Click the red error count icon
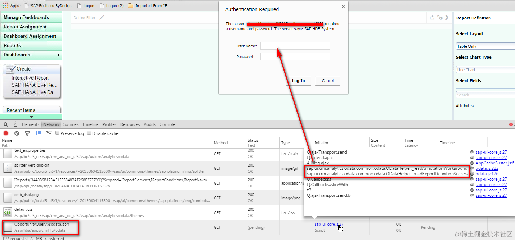The image size is (515, 240). click(511, 124)
